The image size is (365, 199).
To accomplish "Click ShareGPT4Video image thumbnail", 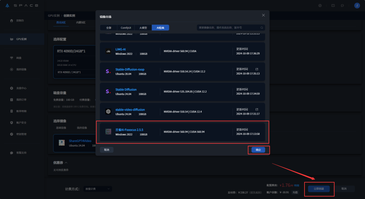I will coord(62,143).
